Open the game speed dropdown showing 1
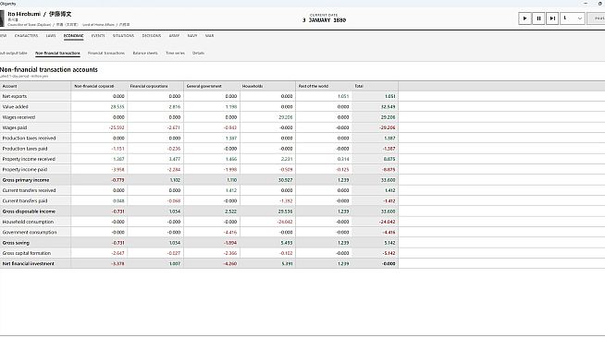This screenshot has width=605, height=338. tap(573, 18)
